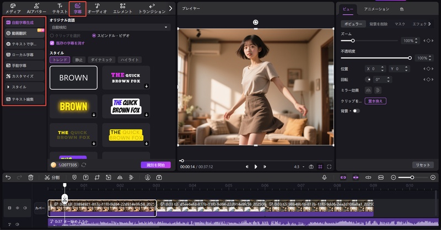The height and width of the screenshot is (230, 441).
Task: Click the rotation dial next to 0°
Action: [x=368, y=79]
